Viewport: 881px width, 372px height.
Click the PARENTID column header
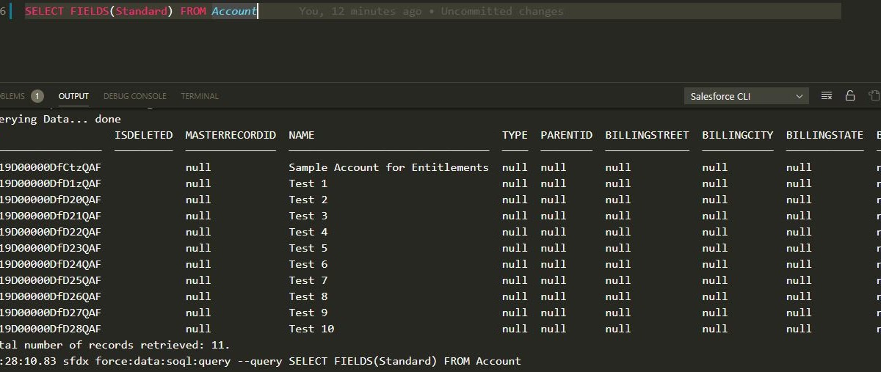(x=566, y=135)
